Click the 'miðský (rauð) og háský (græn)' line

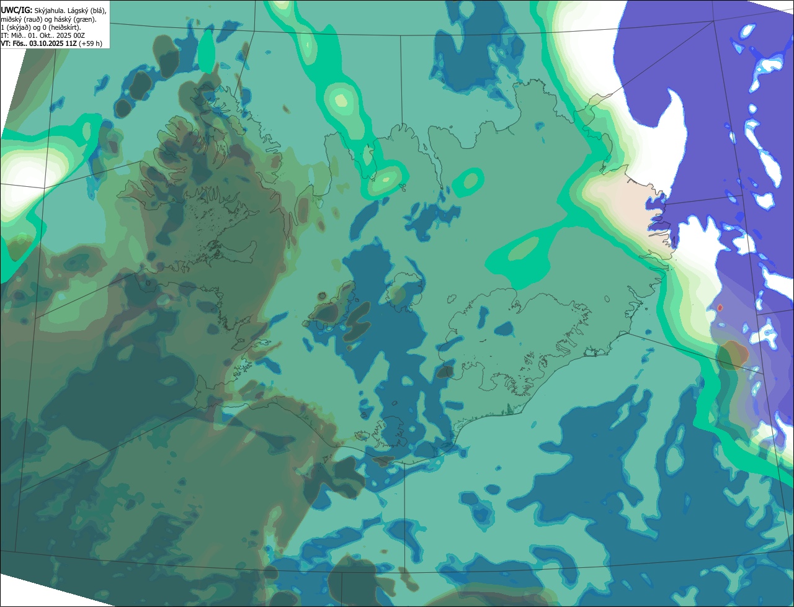point(48,19)
